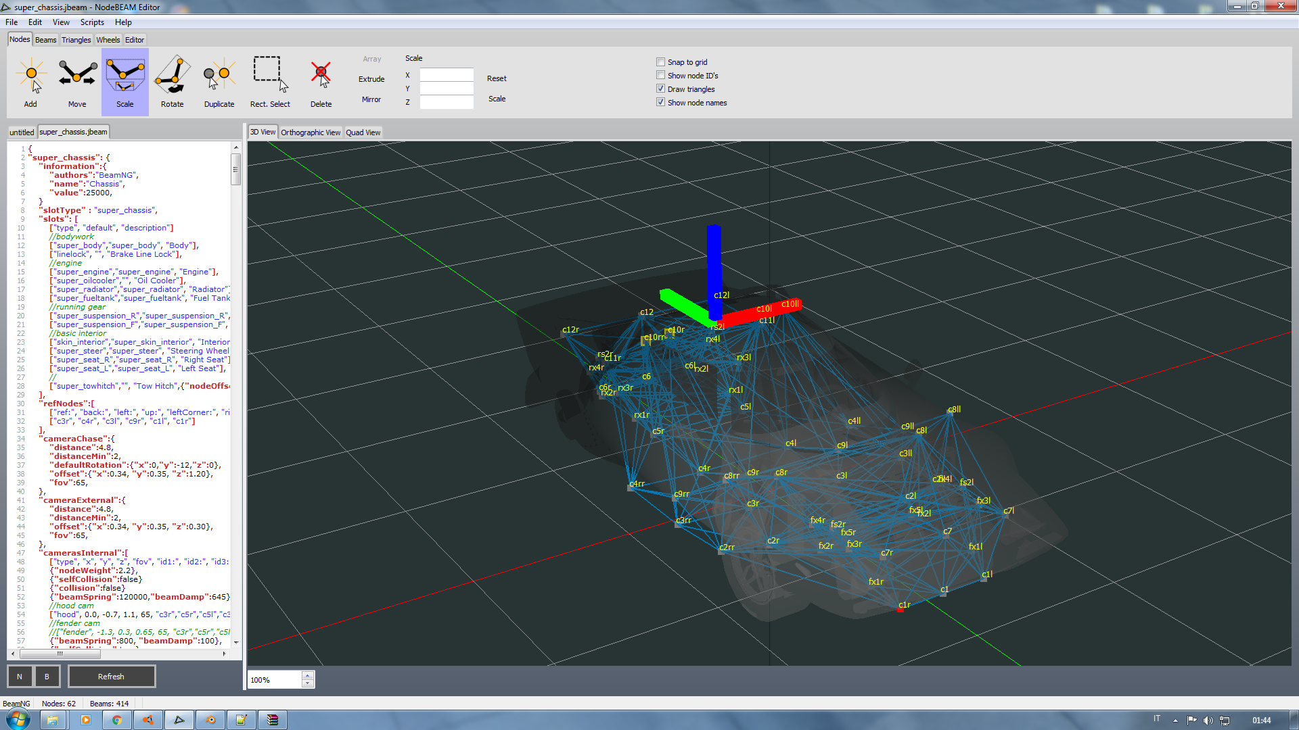The image size is (1299, 730).
Task: Switch to the Editor tab
Action: (135, 40)
